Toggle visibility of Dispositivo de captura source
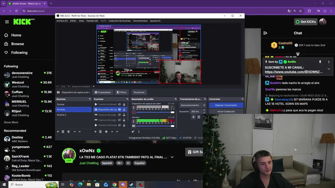This screenshot has height=188, width=335. (x=119, y=110)
